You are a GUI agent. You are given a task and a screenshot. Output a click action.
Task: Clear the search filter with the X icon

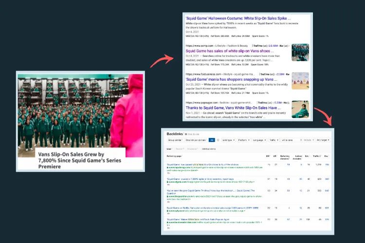click(301, 140)
